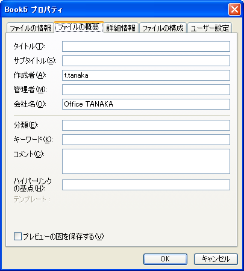Click the 会社名 field with Office TANAKA
This screenshot has width=244, height=271.
146,104
